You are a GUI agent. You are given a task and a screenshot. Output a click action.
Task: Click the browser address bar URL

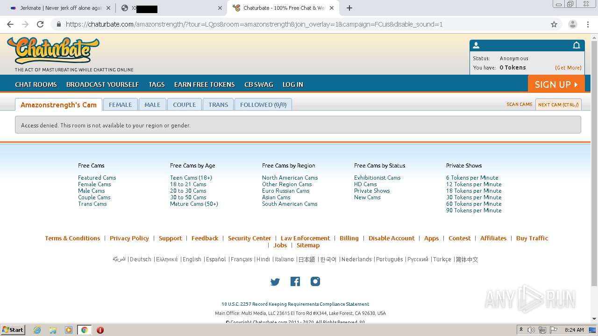click(x=254, y=24)
